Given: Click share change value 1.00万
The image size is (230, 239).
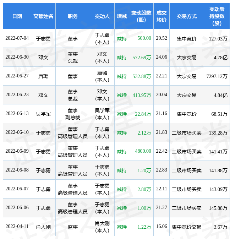Looking at the screenshot, I should [144, 208].
